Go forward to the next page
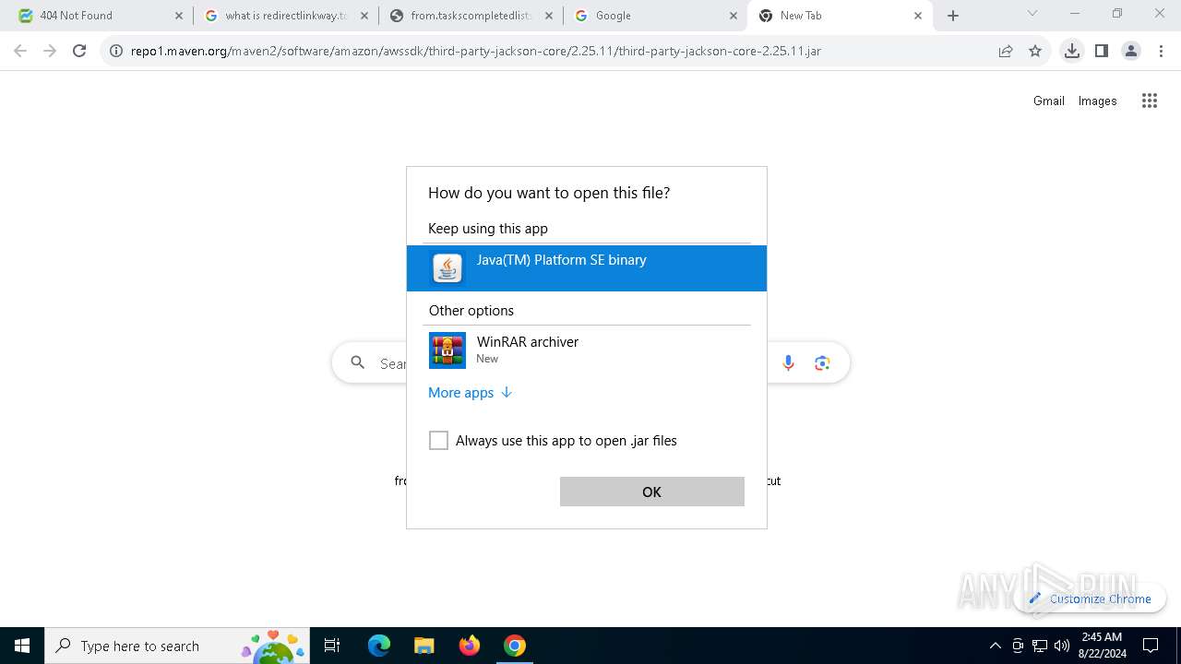Screen dimensions: 1181x664 point(50,51)
